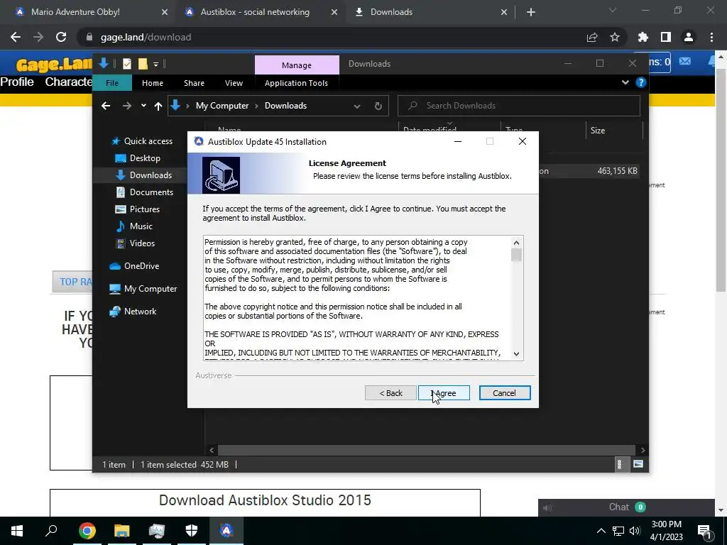The image size is (727, 545).
Task: Click Cancel in the Austiblox installer
Action: (505, 393)
